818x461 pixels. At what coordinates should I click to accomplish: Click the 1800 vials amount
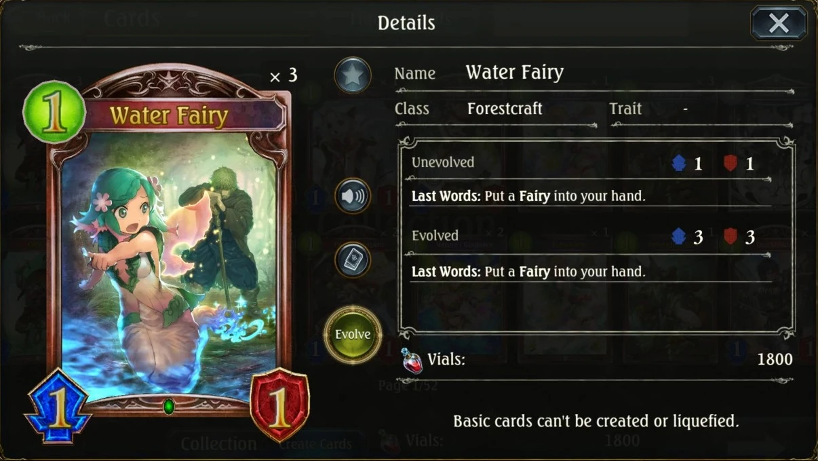point(775,359)
